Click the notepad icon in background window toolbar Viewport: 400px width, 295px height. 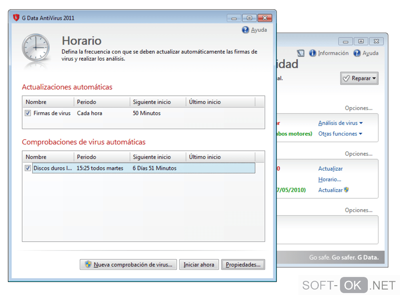pyautogui.click(x=301, y=53)
